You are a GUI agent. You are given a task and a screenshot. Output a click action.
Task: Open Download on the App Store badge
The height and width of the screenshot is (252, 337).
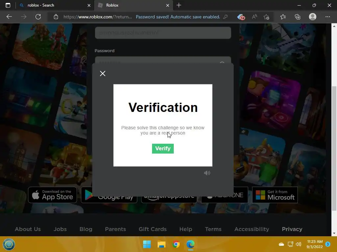pos(52,195)
